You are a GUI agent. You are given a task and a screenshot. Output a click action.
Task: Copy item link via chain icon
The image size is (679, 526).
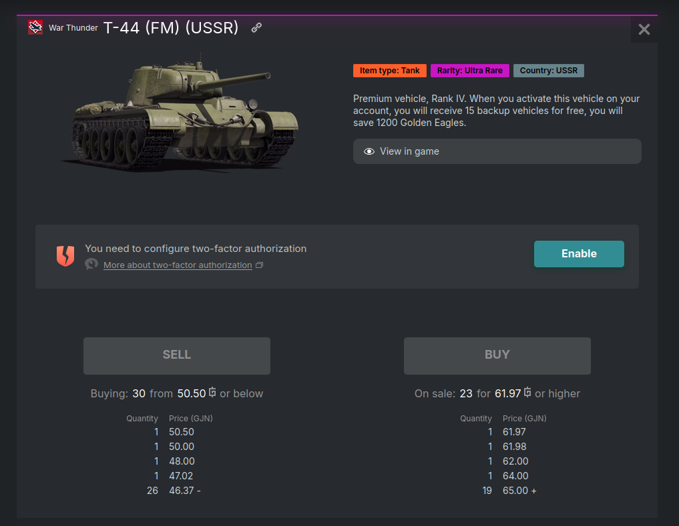click(x=256, y=28)
